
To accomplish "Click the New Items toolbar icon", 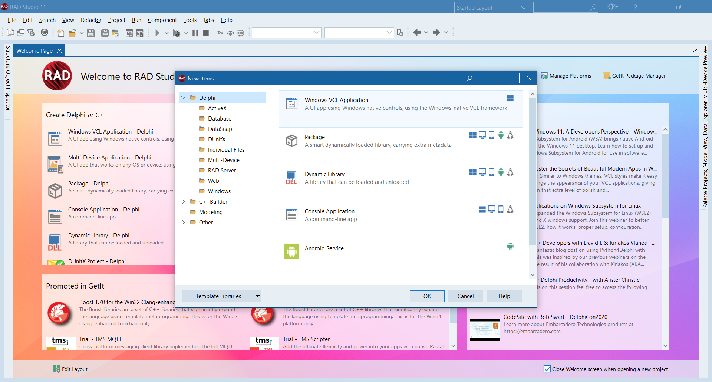I will [x=60, y=33].
